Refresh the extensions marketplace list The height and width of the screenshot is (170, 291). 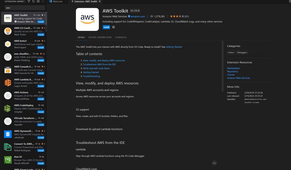point(34,1)
